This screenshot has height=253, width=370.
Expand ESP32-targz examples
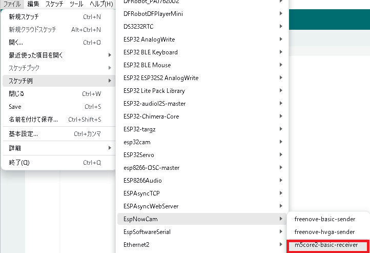tap(203, 129)
